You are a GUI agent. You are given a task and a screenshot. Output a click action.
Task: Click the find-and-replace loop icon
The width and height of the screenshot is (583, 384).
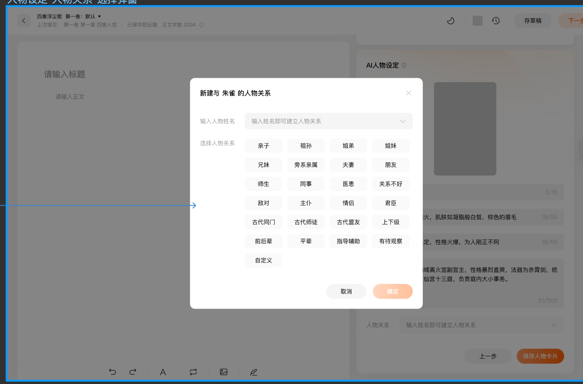193,372
